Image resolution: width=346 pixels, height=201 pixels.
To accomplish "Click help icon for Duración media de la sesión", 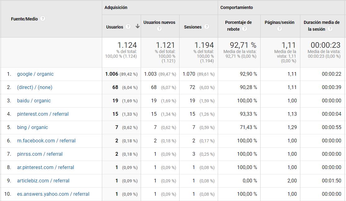I will [x=330, y=29].
